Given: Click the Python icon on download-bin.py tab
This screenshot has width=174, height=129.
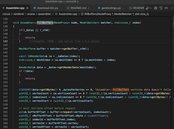Looking at the screenshot, I should click(34, 8).
